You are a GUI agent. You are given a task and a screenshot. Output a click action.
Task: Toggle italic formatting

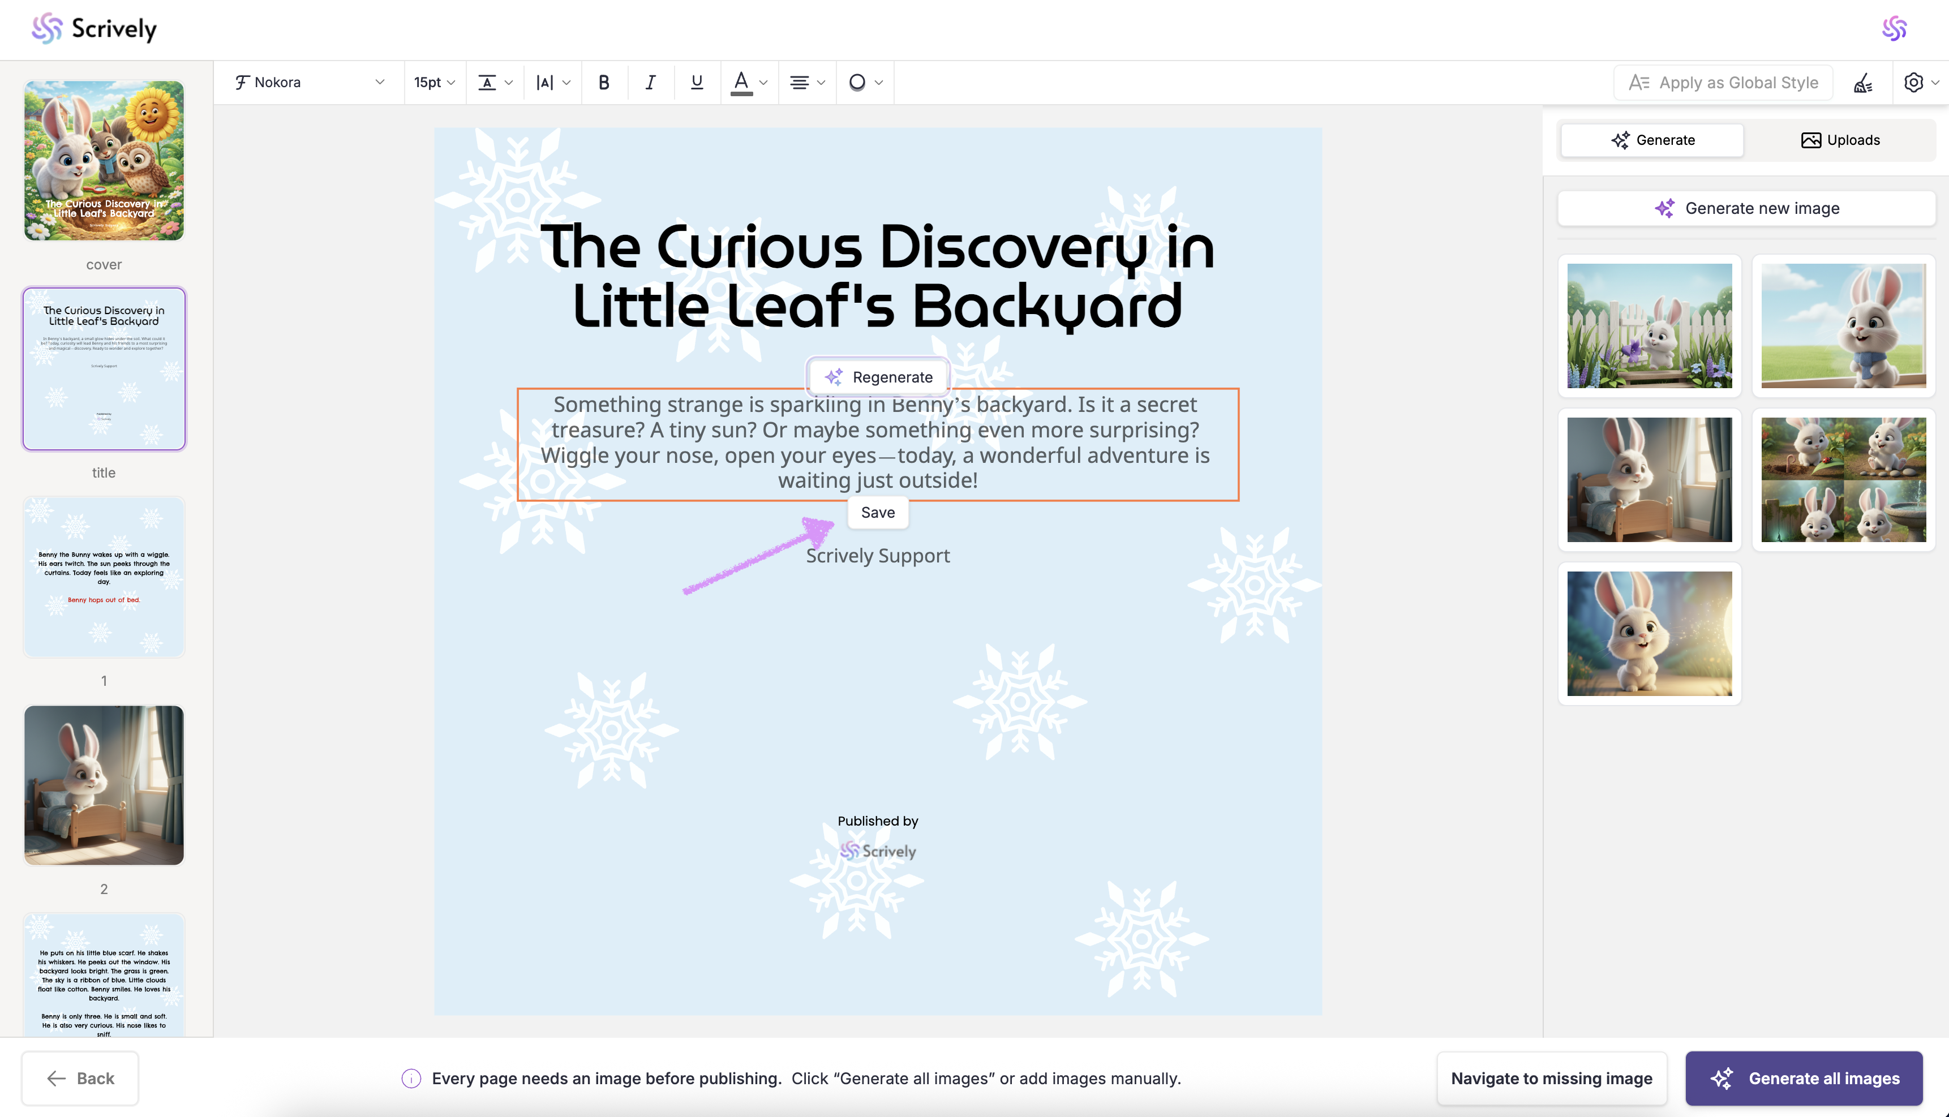point(650,82)
